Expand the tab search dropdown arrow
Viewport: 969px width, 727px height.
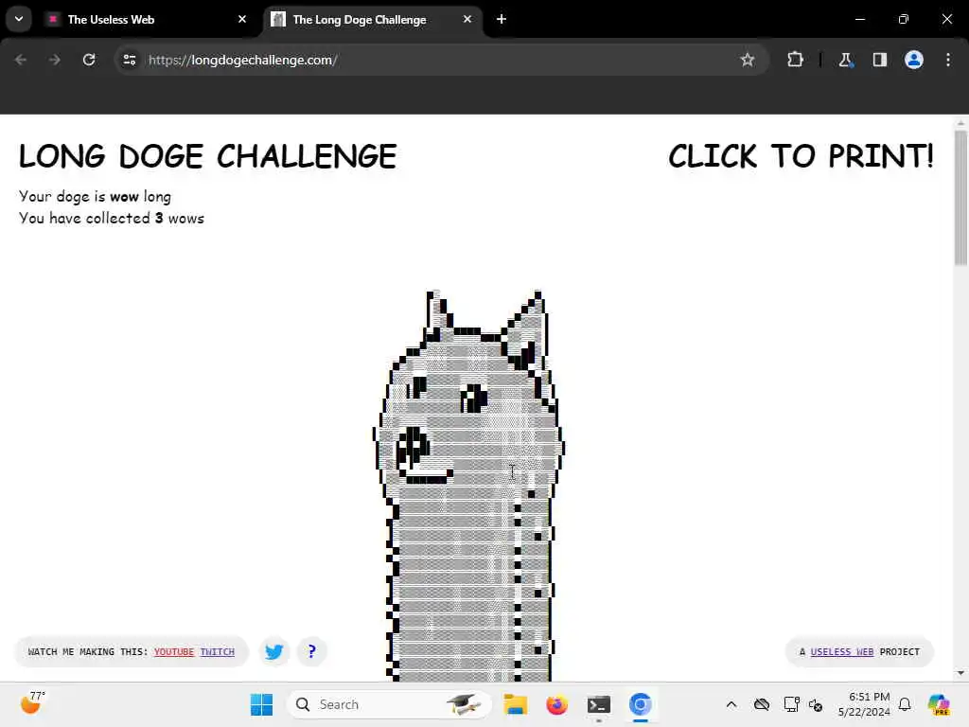[x=19, y=19]
